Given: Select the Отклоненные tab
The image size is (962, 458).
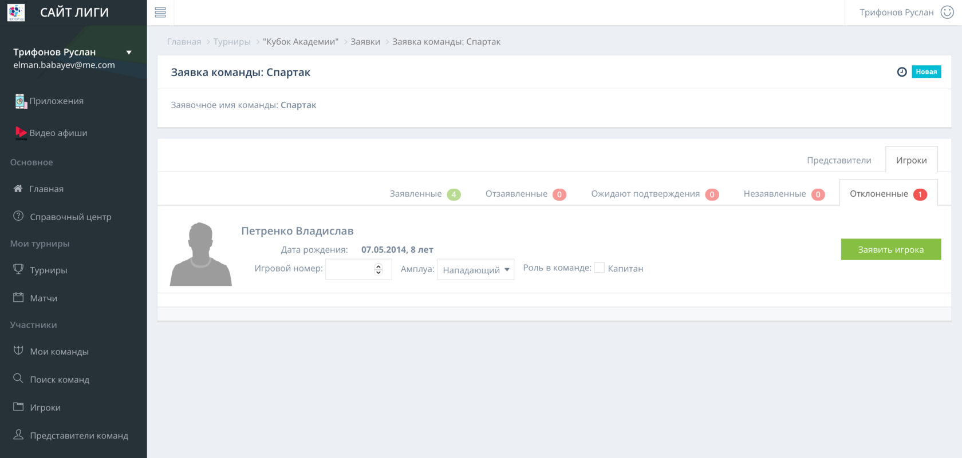Looking at the screenshot, I should coord(888,194).
